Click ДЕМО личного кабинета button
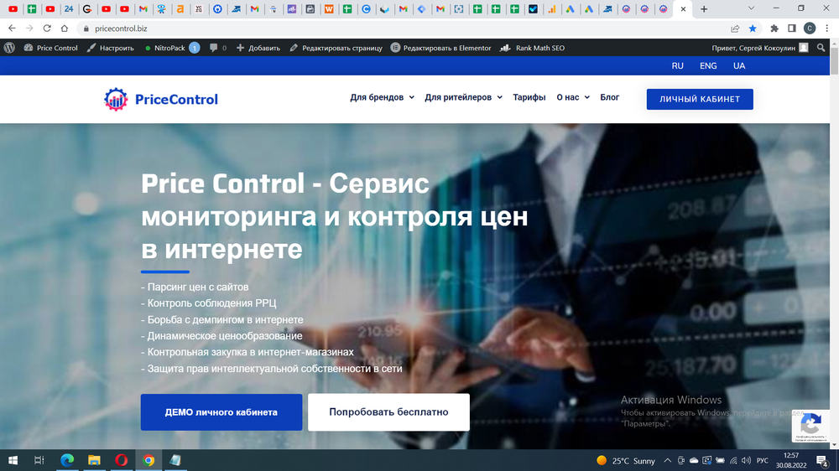Screen dimensions: 839x471 pos(221,412)
